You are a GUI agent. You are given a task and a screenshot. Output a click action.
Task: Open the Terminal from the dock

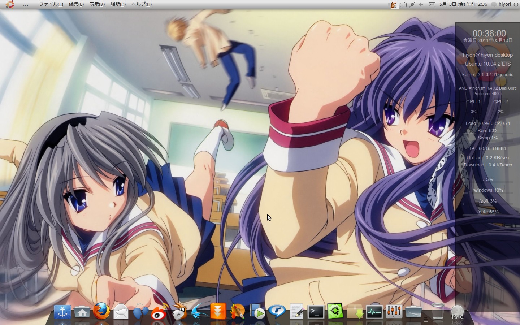[x=316, y=312]
